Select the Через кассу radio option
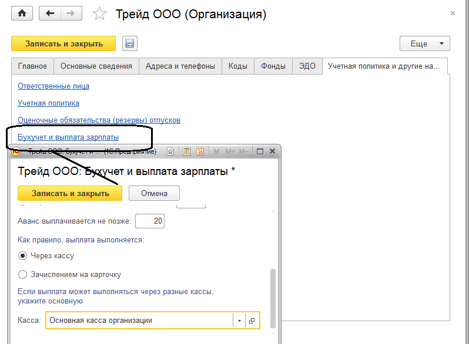 coord(23,256)
